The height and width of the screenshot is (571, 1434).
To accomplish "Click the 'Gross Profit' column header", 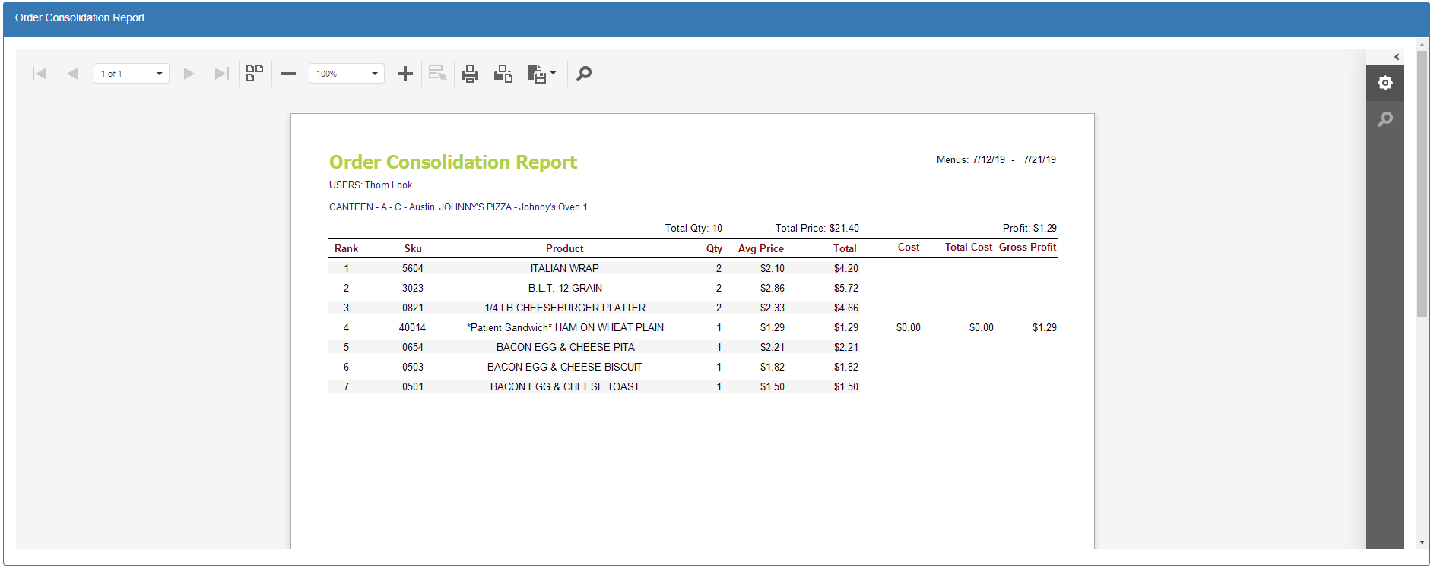I will [1027, 248].
